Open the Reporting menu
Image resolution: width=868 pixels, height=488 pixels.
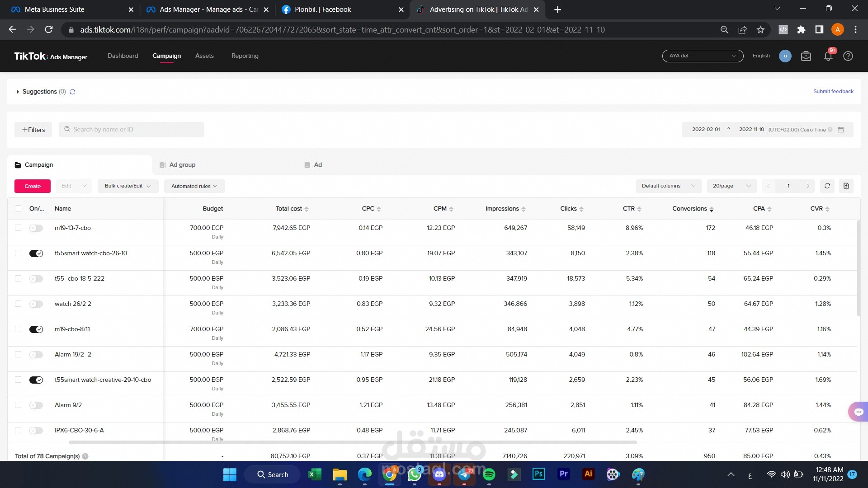(245, 56)
